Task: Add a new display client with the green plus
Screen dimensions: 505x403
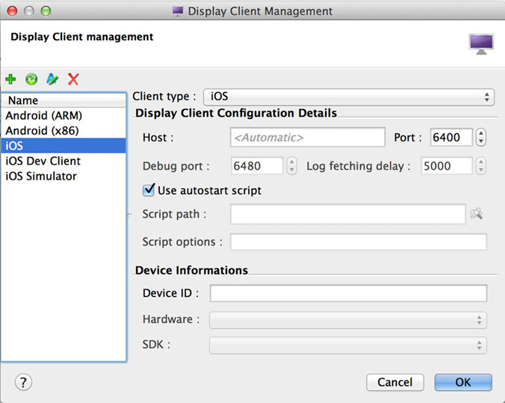Action: point(10,79)
